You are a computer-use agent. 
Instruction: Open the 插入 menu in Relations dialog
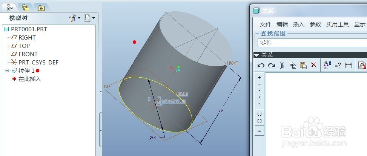coord(298,24)
